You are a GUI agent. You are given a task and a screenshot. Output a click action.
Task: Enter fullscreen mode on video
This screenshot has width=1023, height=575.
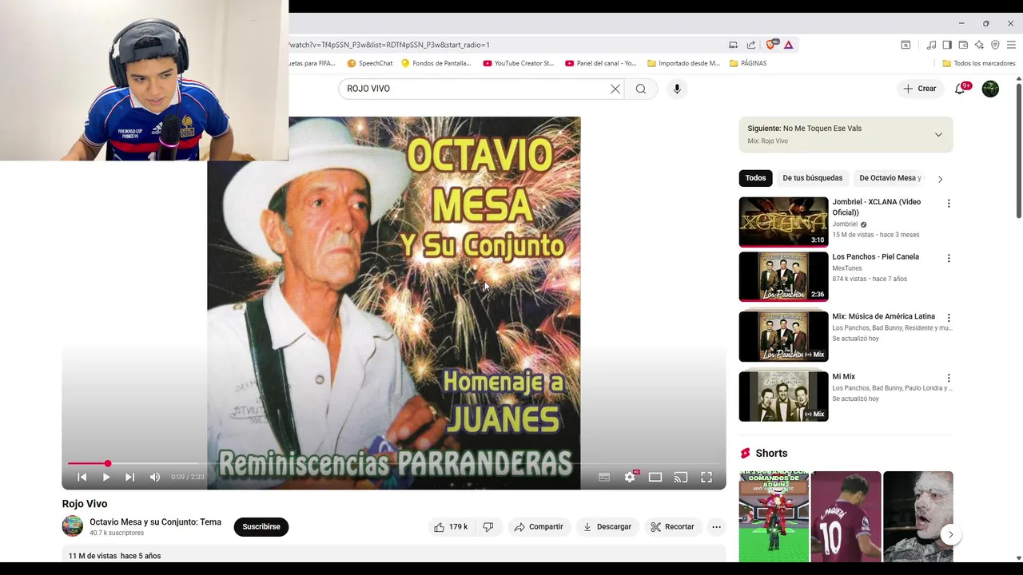tap(707, 477)
